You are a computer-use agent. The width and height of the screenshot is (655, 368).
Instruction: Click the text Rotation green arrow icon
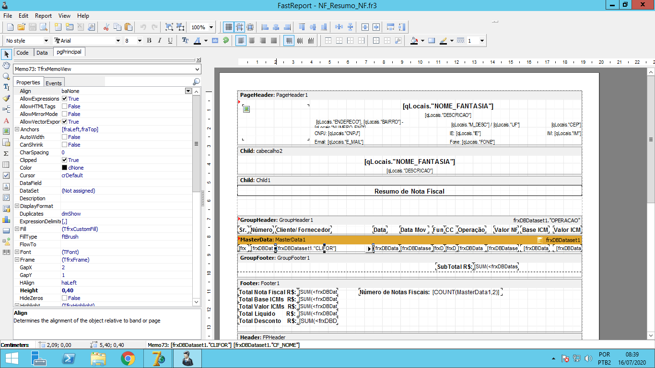click(226, 41)
